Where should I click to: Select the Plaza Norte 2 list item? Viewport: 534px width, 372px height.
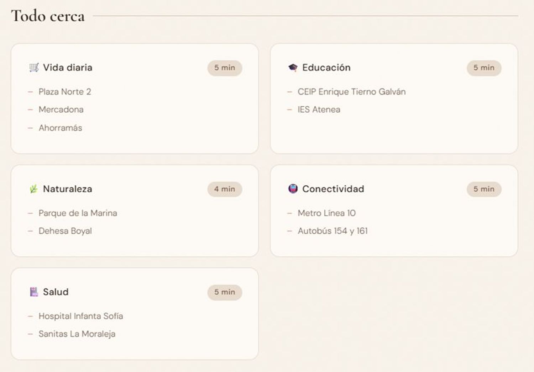tap(65, 92)
